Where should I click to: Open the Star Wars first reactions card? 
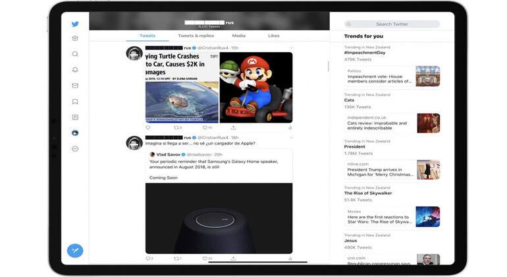tap(392, 217)
